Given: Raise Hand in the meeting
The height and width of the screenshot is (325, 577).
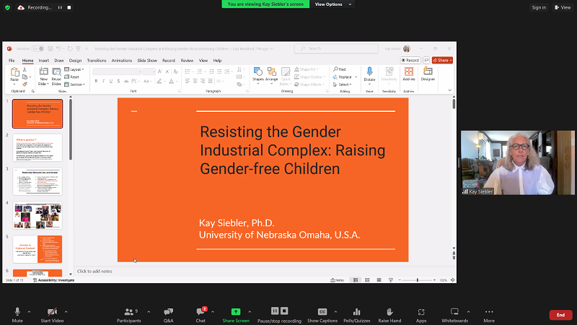Looking at the screenshot, I should (389, 312).
